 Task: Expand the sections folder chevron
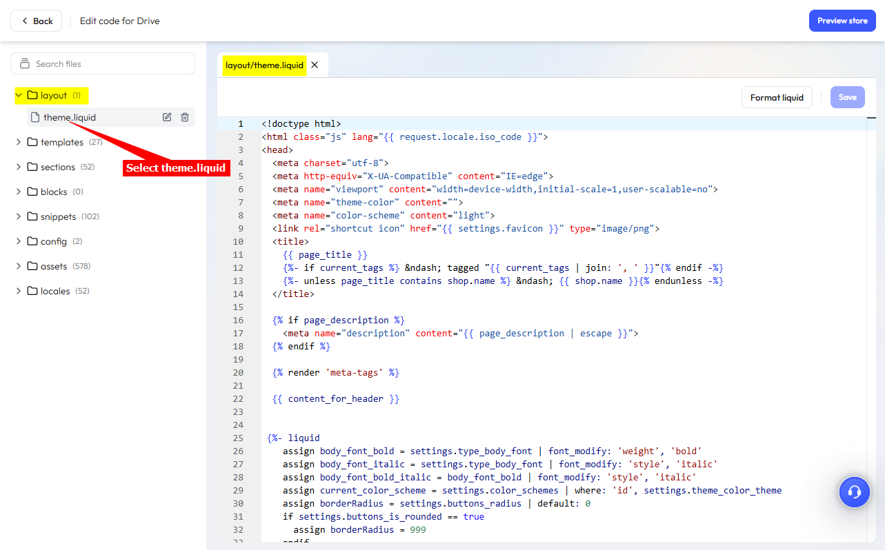pos(19,167)
